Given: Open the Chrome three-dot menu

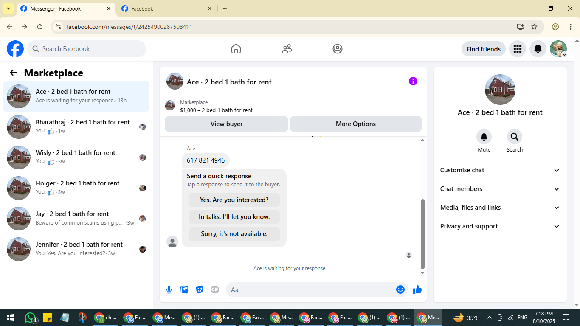Looking at the screenshot, I should click(x=571, y=27).
